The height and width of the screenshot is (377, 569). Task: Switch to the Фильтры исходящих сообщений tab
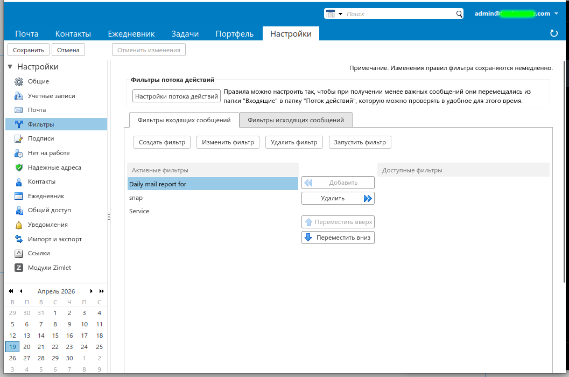(x=296, y=120)
